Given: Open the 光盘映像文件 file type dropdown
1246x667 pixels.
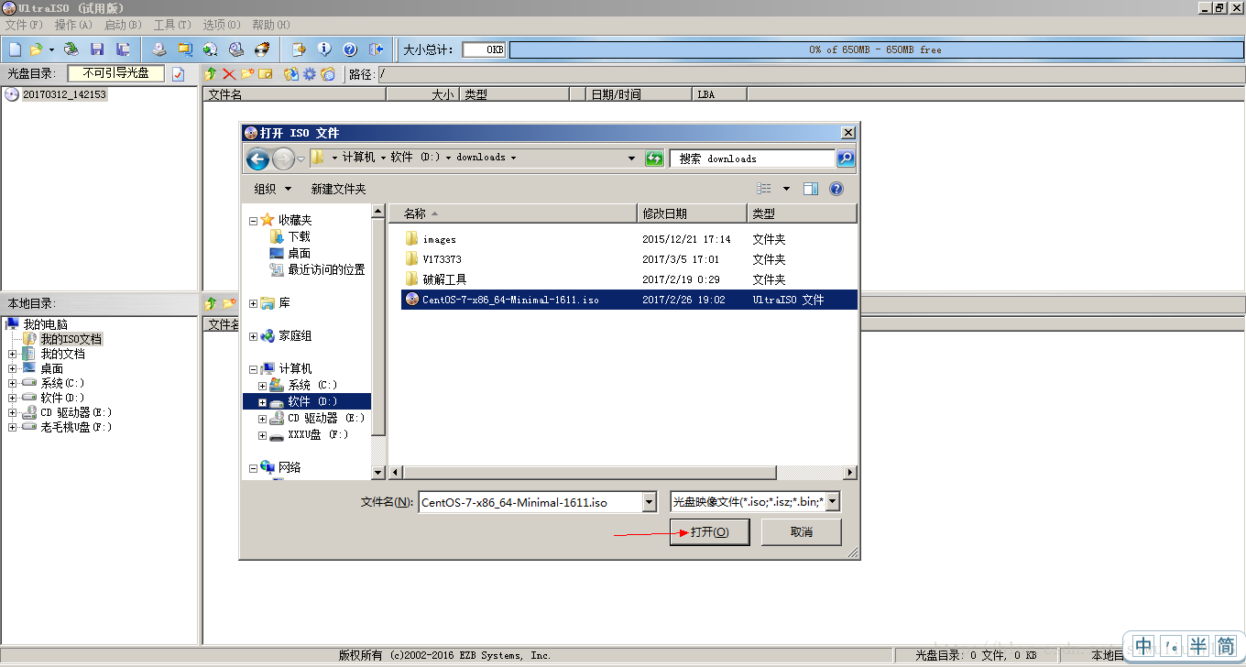Looking at the screenshot, I should 833,502.
